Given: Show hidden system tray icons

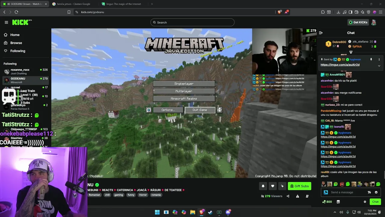Looking at the screenshot, I should pyautogui.click(x=335, y=212).
